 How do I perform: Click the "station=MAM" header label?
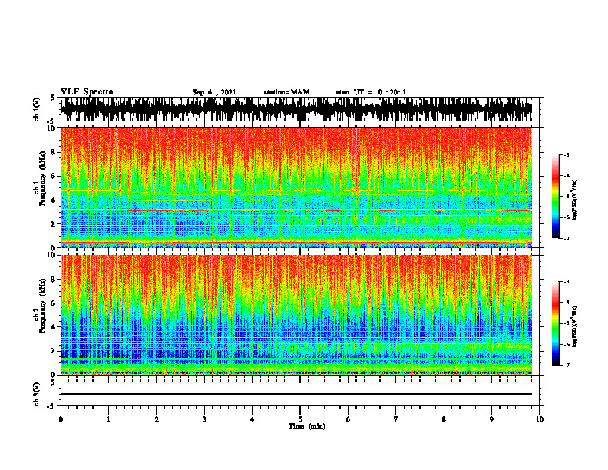coord(286,92)
